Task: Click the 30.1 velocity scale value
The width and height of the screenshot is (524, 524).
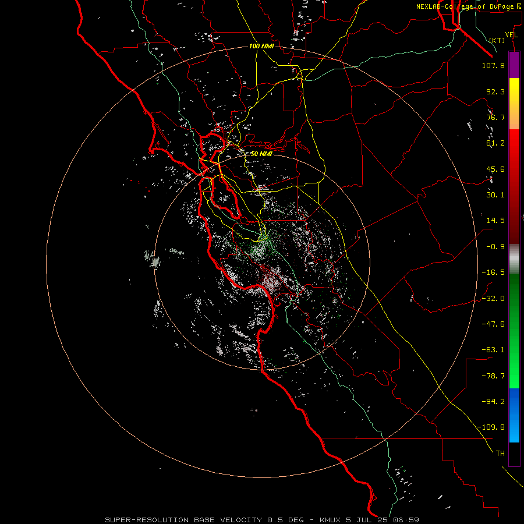Action: click(x=495, y=195)
